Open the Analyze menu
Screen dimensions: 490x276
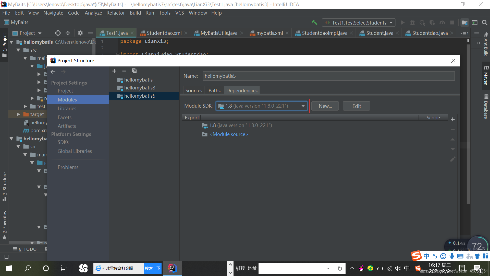point(93,13)
